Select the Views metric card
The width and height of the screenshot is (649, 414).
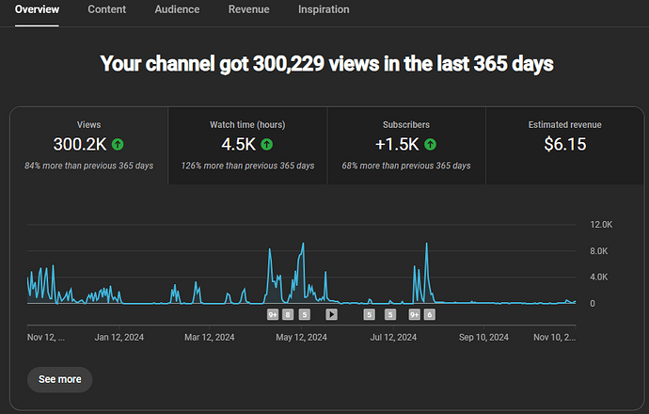[89, 146]
